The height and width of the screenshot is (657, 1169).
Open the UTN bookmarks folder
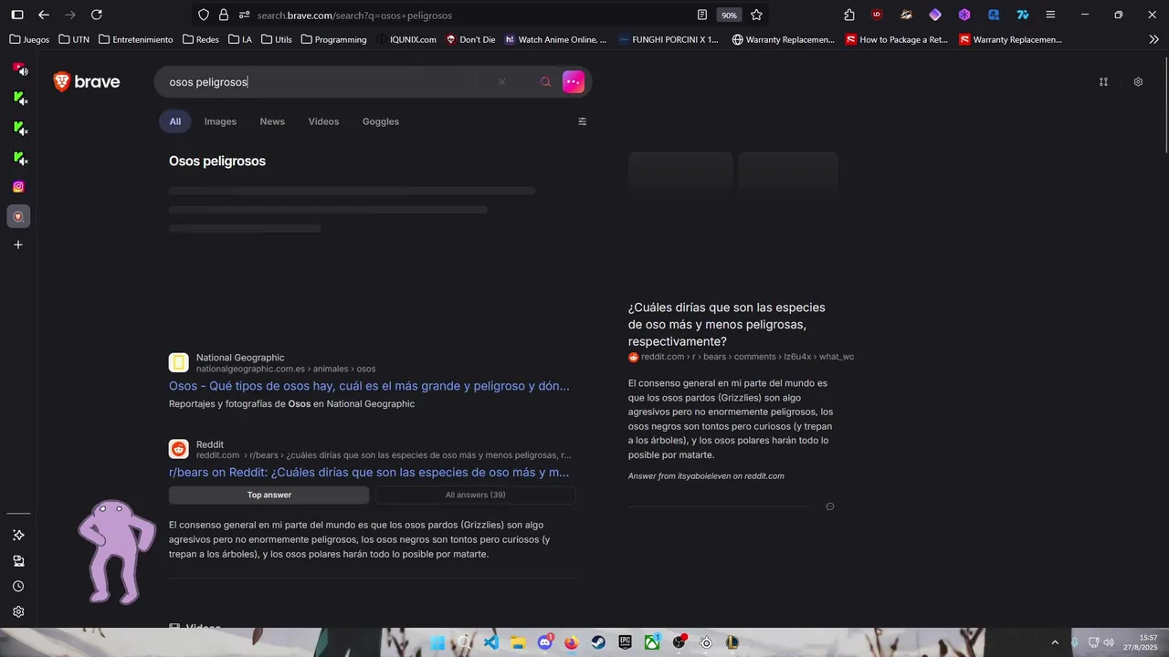click(x=74, y=39)
